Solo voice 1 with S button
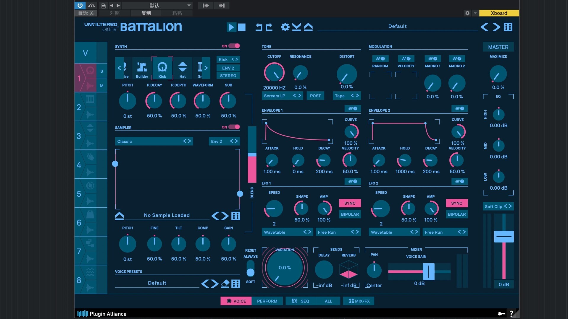 102,71
